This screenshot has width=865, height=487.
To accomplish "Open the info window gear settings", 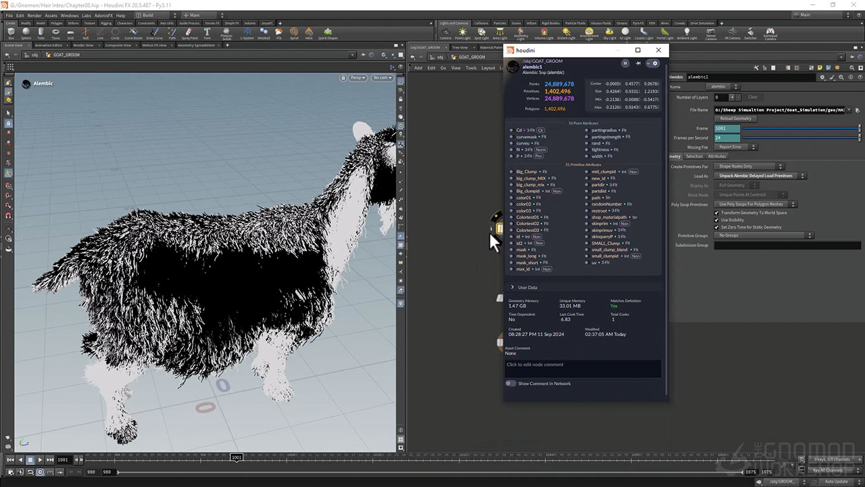I will (x=655, y=64).
